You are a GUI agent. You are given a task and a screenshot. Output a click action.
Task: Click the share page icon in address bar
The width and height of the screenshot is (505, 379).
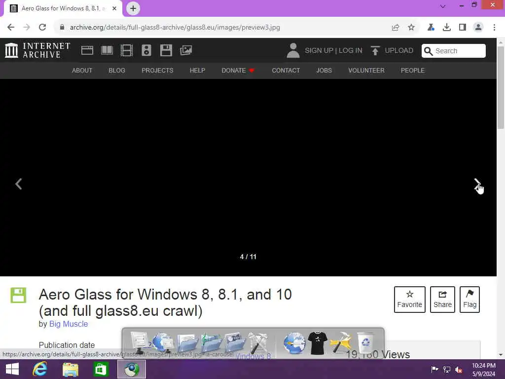tap(396, 28)
